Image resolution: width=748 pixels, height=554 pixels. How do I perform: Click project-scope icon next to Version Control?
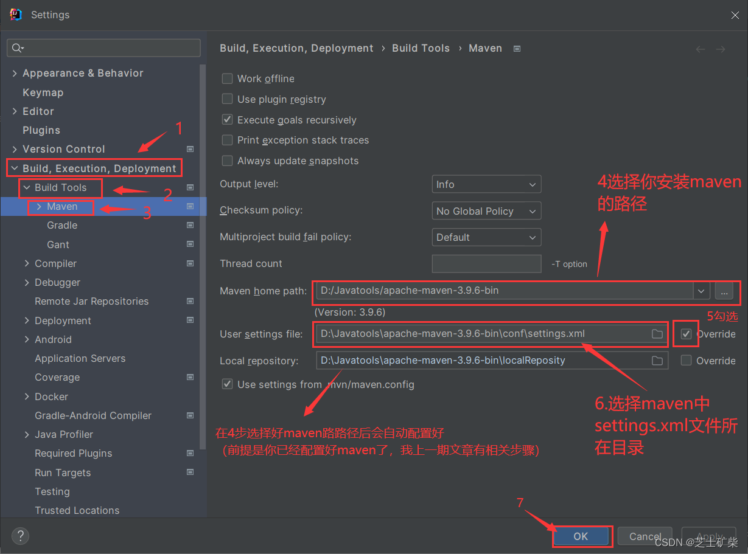[x=190, y=149]
